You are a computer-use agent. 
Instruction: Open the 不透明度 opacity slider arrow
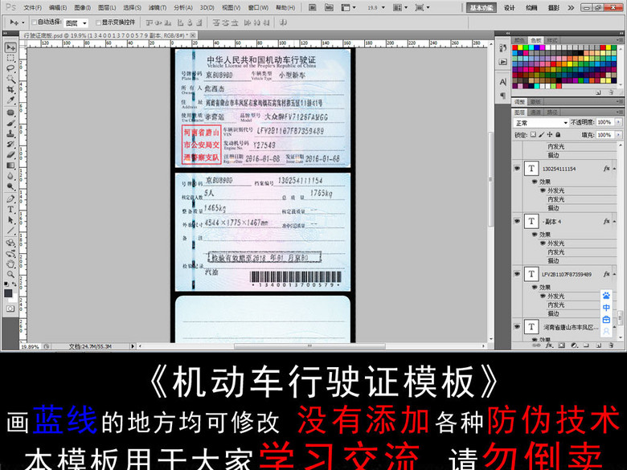pos(619,122)
